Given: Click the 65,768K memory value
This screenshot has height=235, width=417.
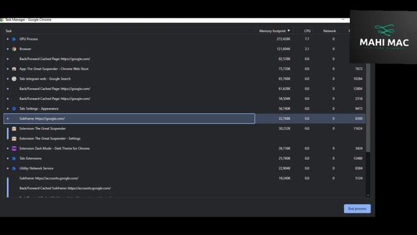Looking at the screenshot, I should tap(284, 79).
